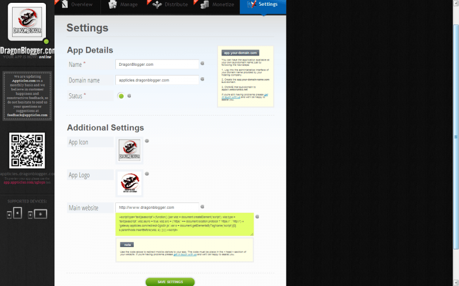Screen dimensions: 459x286
Task: Click the Distribute arrows icon
Action: [x=157, y=5]
